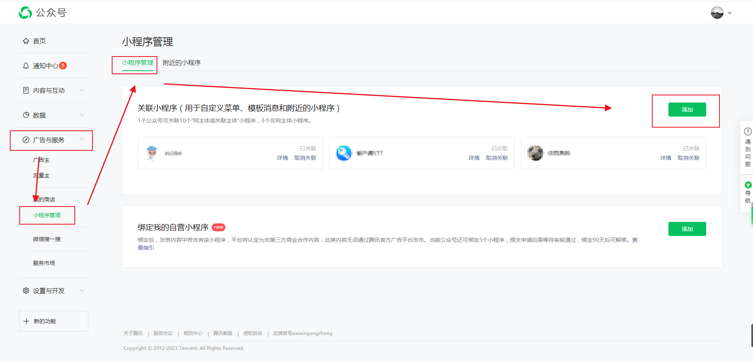Click 取消关联 for the blue magnifier mini program
This screenshot has height=362, width=753.
(497, 158)
